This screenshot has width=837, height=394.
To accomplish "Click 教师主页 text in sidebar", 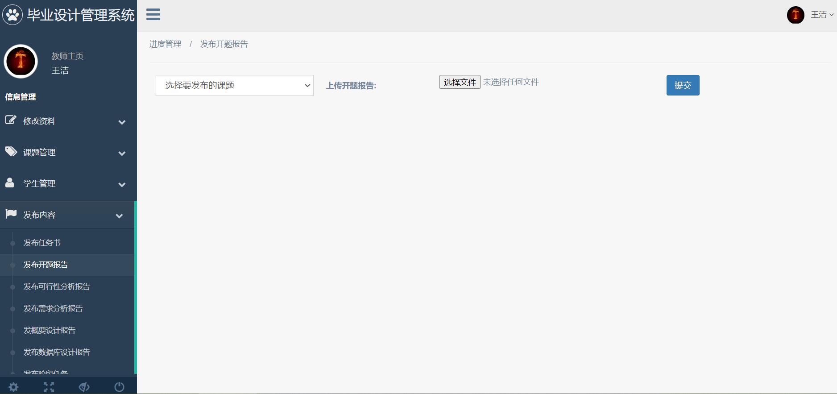I will coord(67,56).
